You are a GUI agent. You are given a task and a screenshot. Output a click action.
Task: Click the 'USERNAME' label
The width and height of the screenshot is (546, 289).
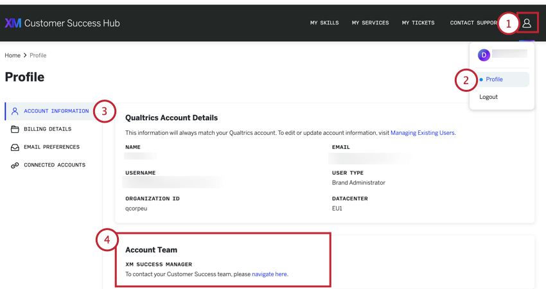(x=140, y=173)
